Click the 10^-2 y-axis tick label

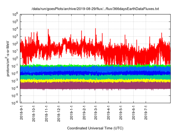15,73
